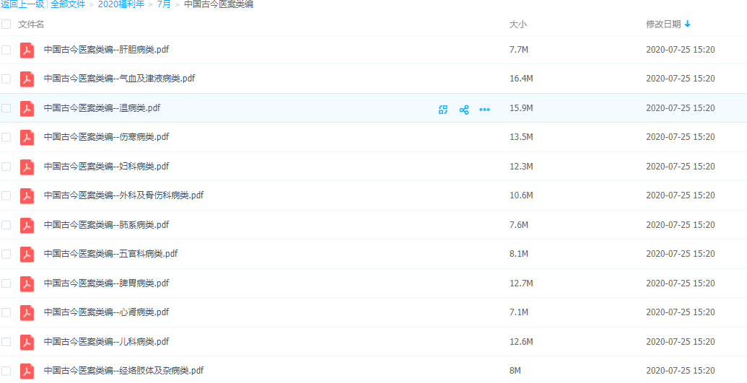Open file 中国古今医案类编--气血及津液病类.pdf
Screen dimensions: 747x383
(119, 79)
